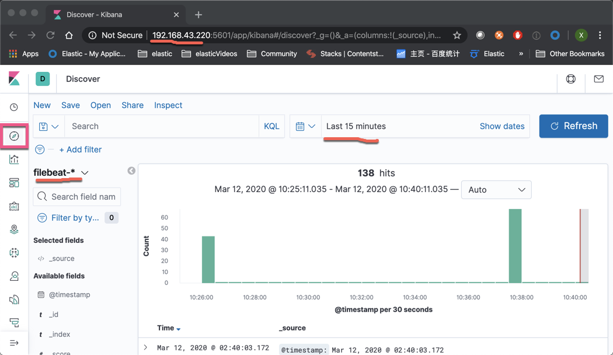Click the Show dates link
The width and height of the screenshot is (613, 355).
coord(501,126)
